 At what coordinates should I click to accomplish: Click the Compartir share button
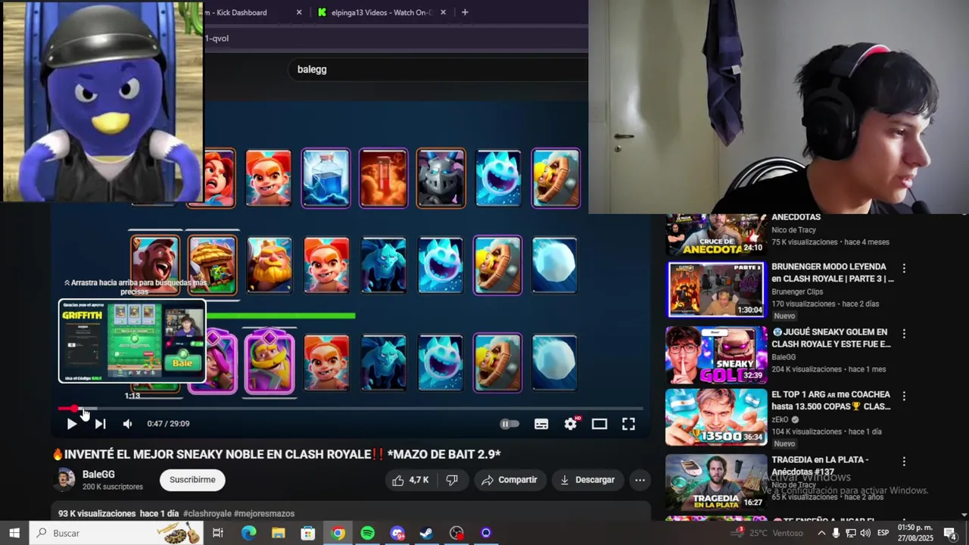coord(509,480)
